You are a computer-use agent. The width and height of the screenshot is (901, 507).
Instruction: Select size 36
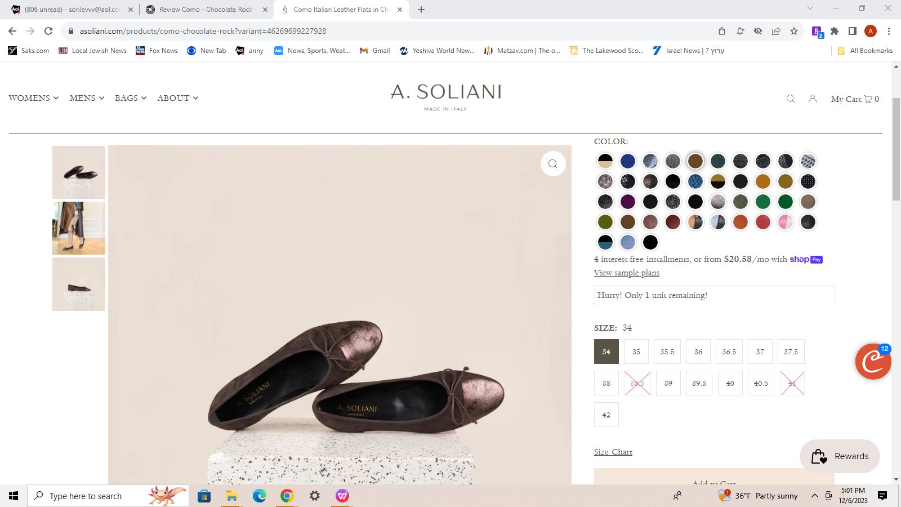tap(698, 352)
